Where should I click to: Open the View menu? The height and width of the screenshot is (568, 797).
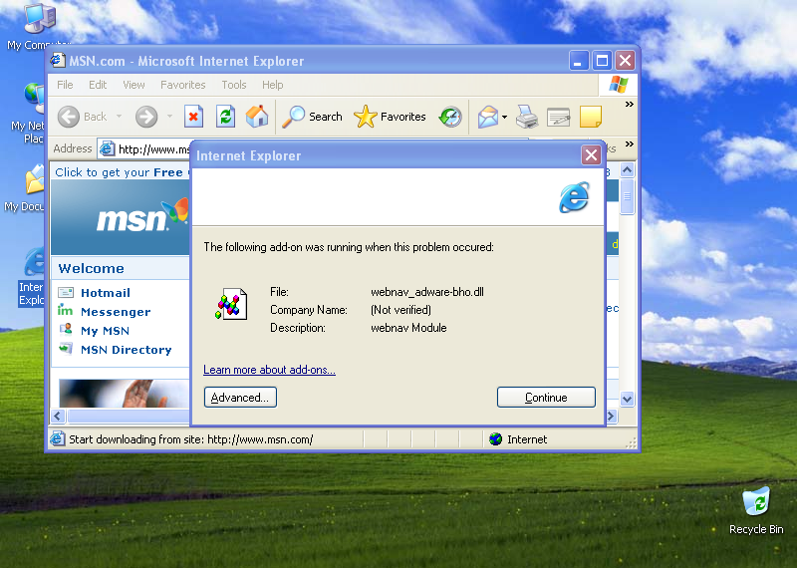(x=133, y=85)
